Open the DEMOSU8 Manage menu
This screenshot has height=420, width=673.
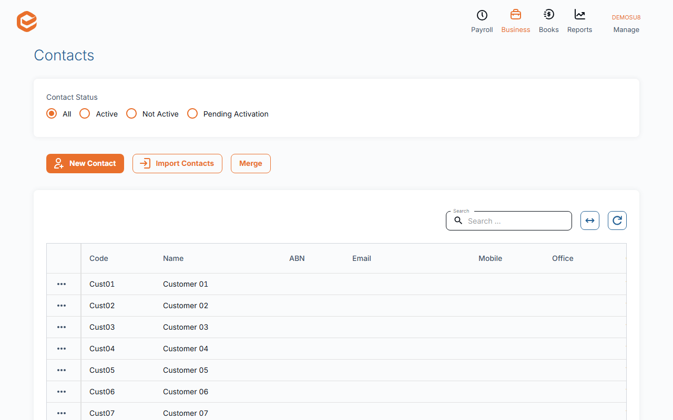[x=626, y=24]
